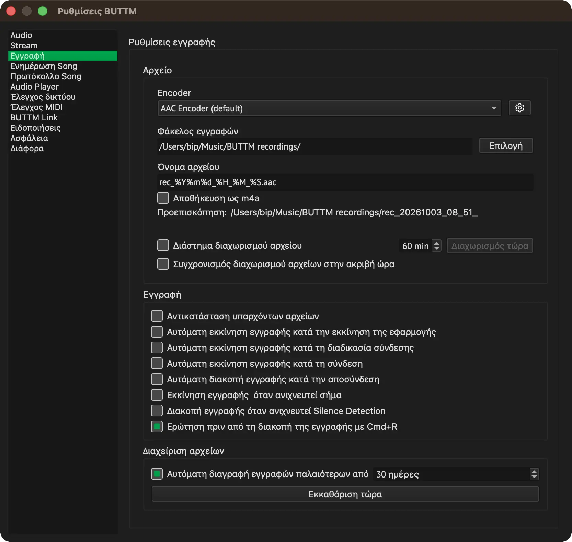This screenshot has width=572, height=542.
Task: Enable Αποθήκευση ως m4a checkbox
Action: pyautogui.click(x=163, y=198)
